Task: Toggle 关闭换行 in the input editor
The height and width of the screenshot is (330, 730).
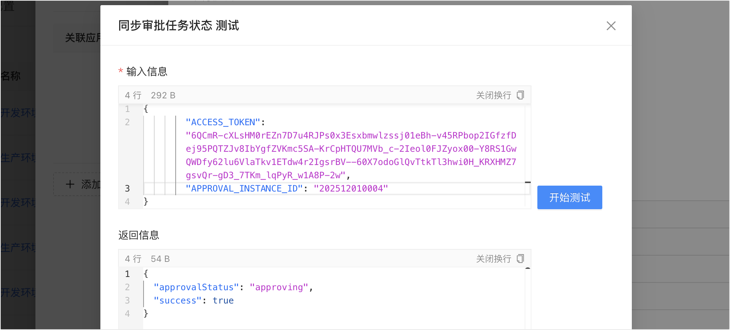Action: click(493, 95)
